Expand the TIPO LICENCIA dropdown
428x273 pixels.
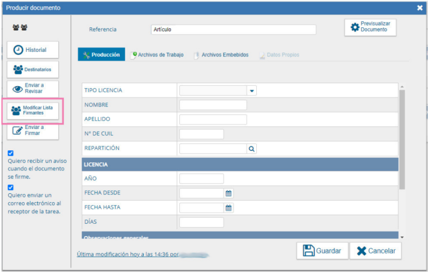click(x=251, y=91)
